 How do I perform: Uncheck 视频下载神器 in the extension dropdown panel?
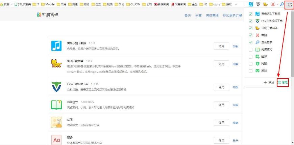[x=250, y=28]
